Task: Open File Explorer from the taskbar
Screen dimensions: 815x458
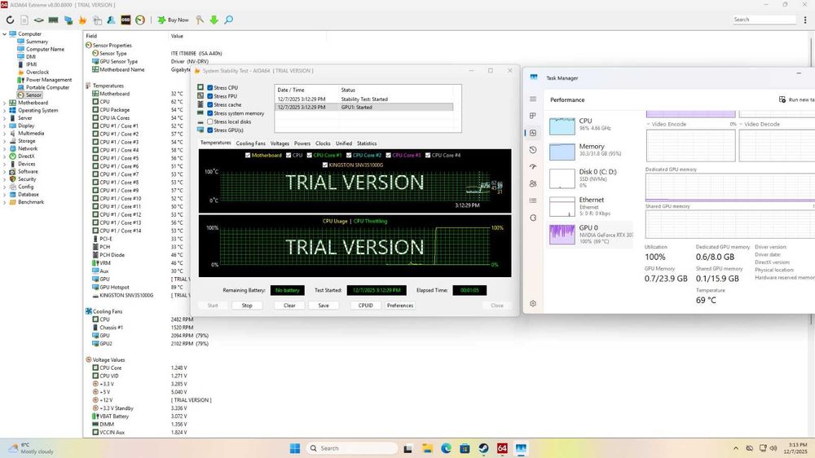Action: [427, 448]
